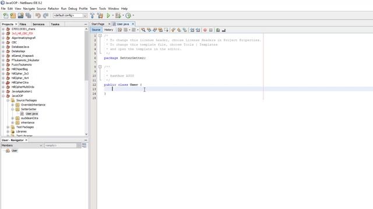
Task: Toggle Bookmark icon in editor toolbar
Action: (185, 30)
